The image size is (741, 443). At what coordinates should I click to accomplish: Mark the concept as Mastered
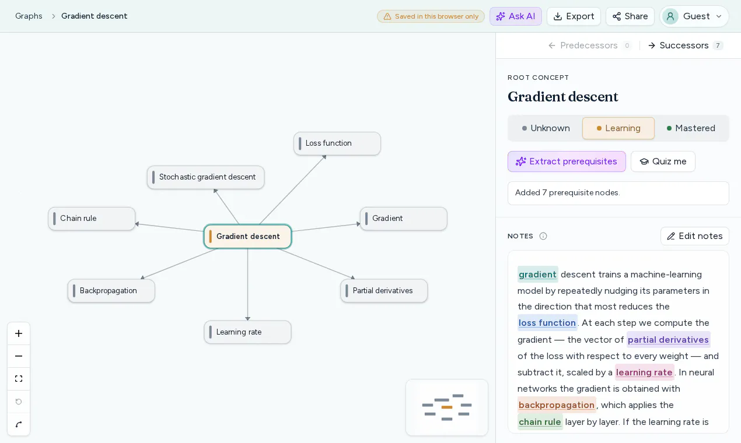click(691, 128)
